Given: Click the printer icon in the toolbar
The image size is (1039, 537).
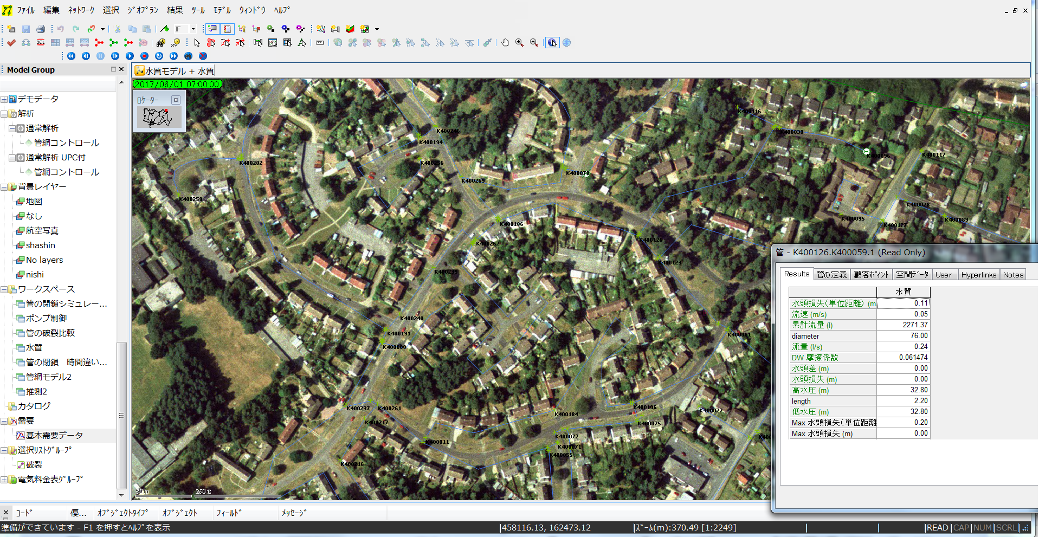Looking at the screenshot, I should coord(41,29).
